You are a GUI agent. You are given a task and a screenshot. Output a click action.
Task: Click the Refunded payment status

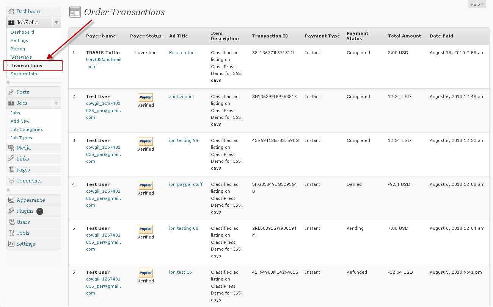[x=357, y=272]
